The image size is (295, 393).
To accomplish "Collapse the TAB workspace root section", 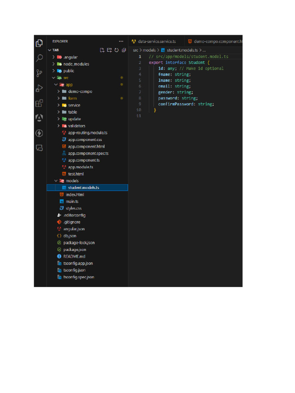I will pos(50,50).
